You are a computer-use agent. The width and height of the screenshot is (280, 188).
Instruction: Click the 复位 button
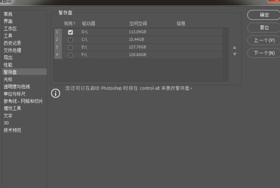[264, 28]
